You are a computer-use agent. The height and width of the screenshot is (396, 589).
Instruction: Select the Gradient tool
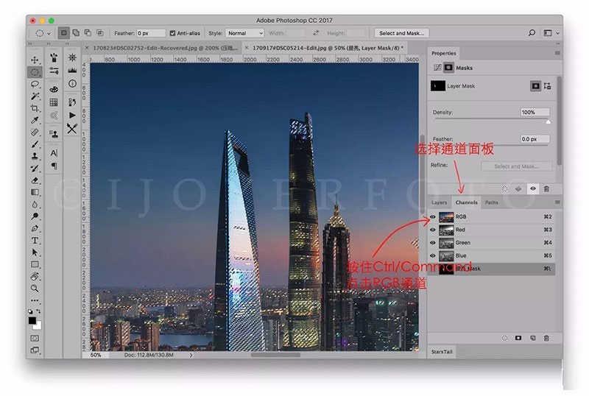point(35,192)
